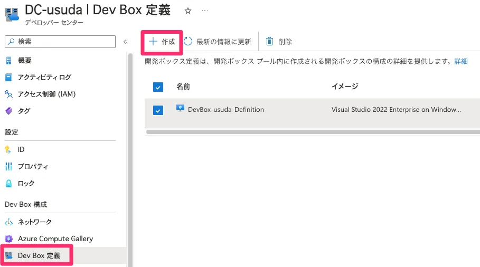Click the trash can icon

[x=269, y=41]
